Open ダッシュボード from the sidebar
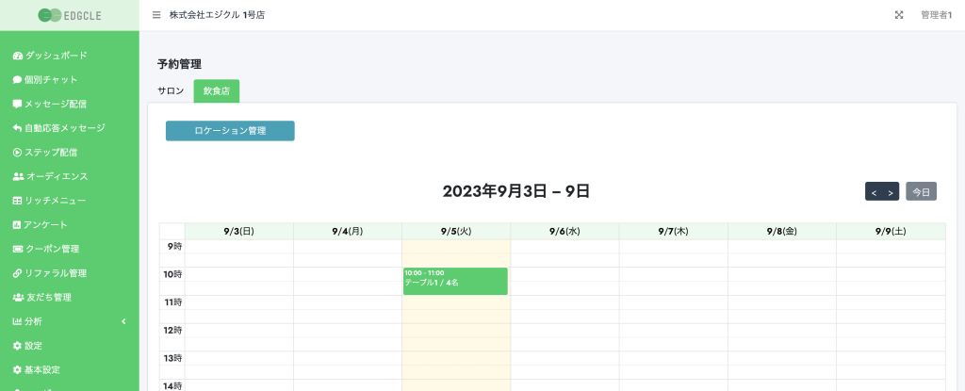965x391 pixels. [50, 56]
